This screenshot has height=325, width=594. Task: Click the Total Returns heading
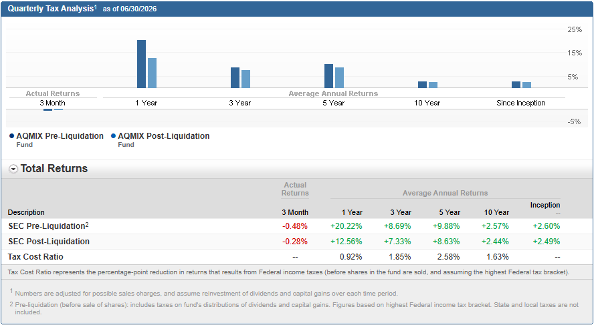click(x=54, y=169)
